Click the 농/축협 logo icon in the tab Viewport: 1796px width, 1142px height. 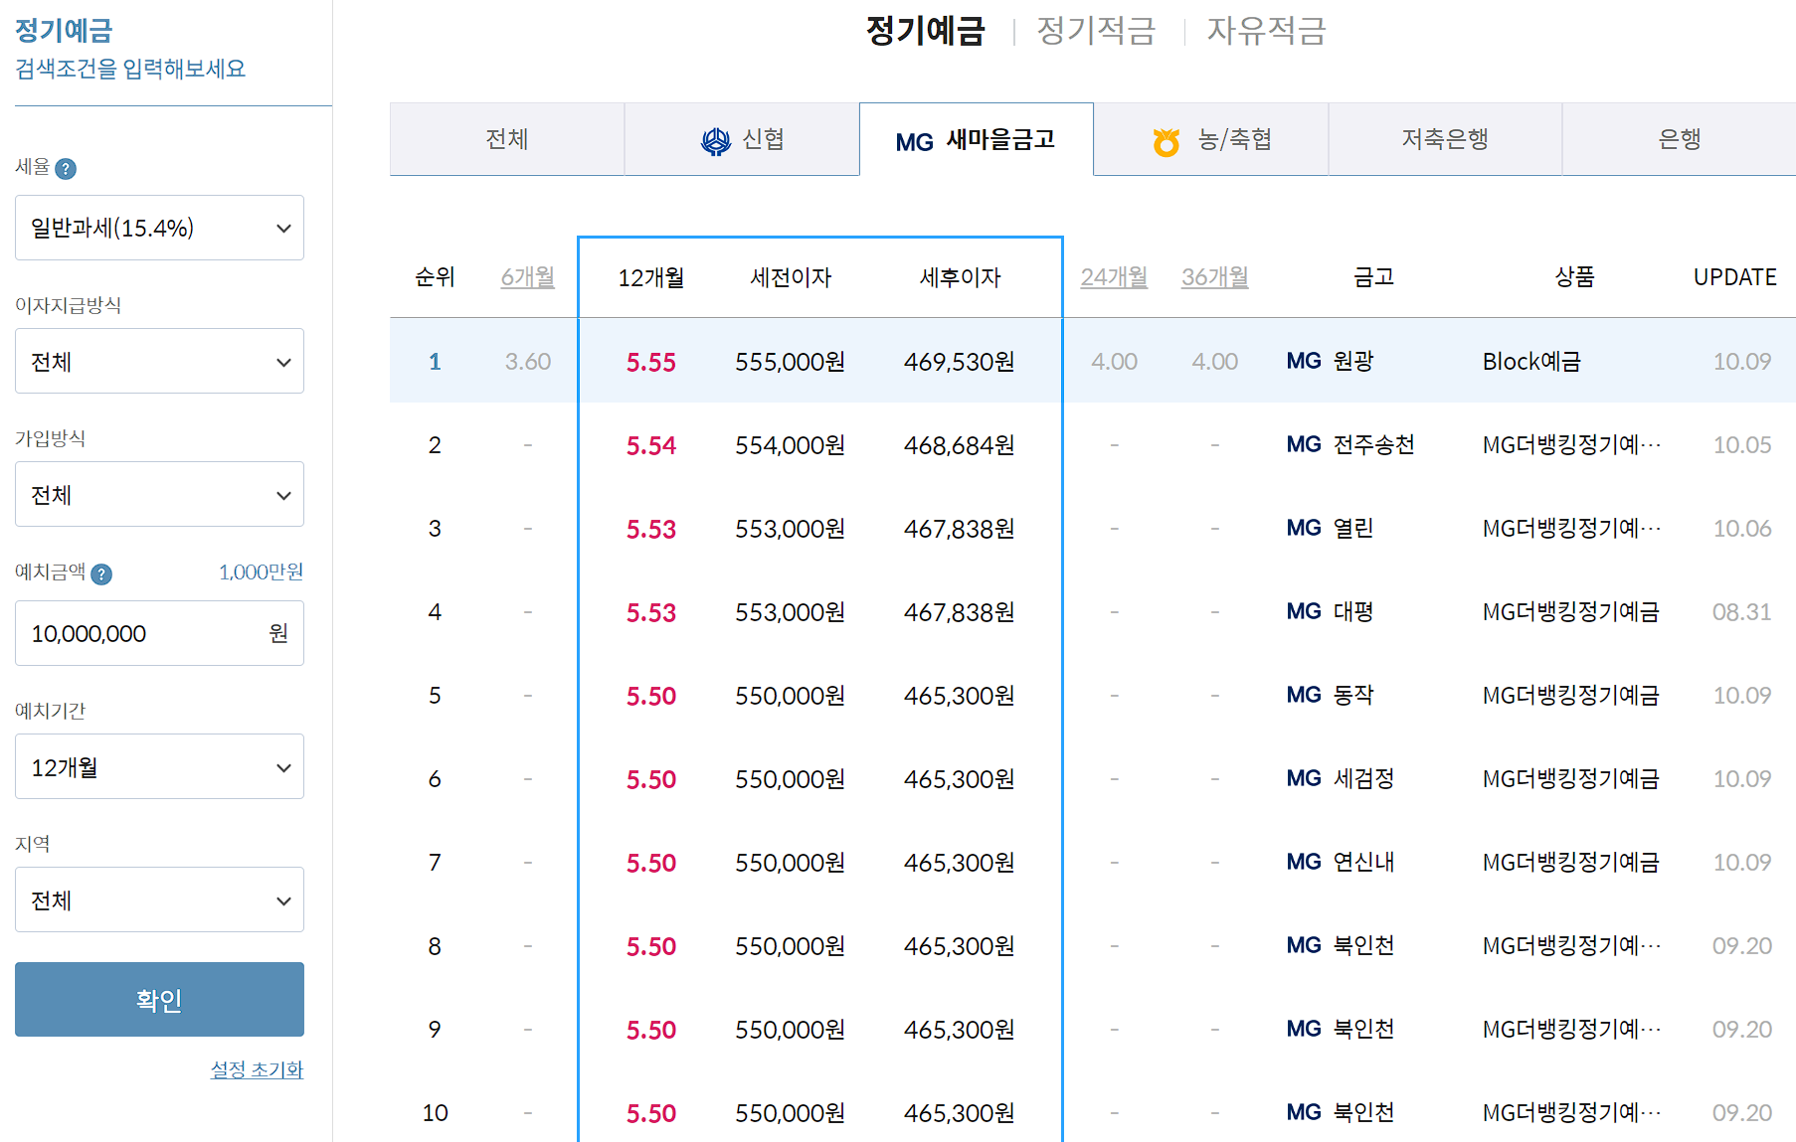pos(1167,142)
